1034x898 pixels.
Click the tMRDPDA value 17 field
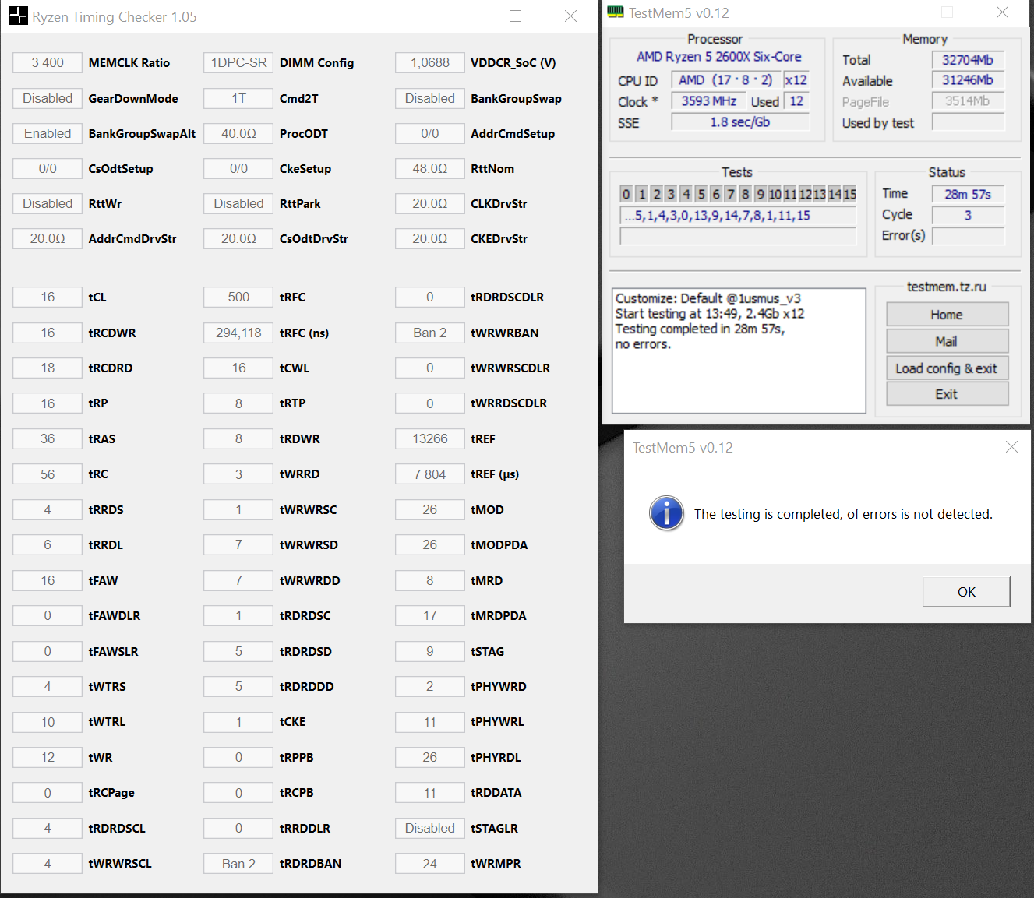coord(430,615)
